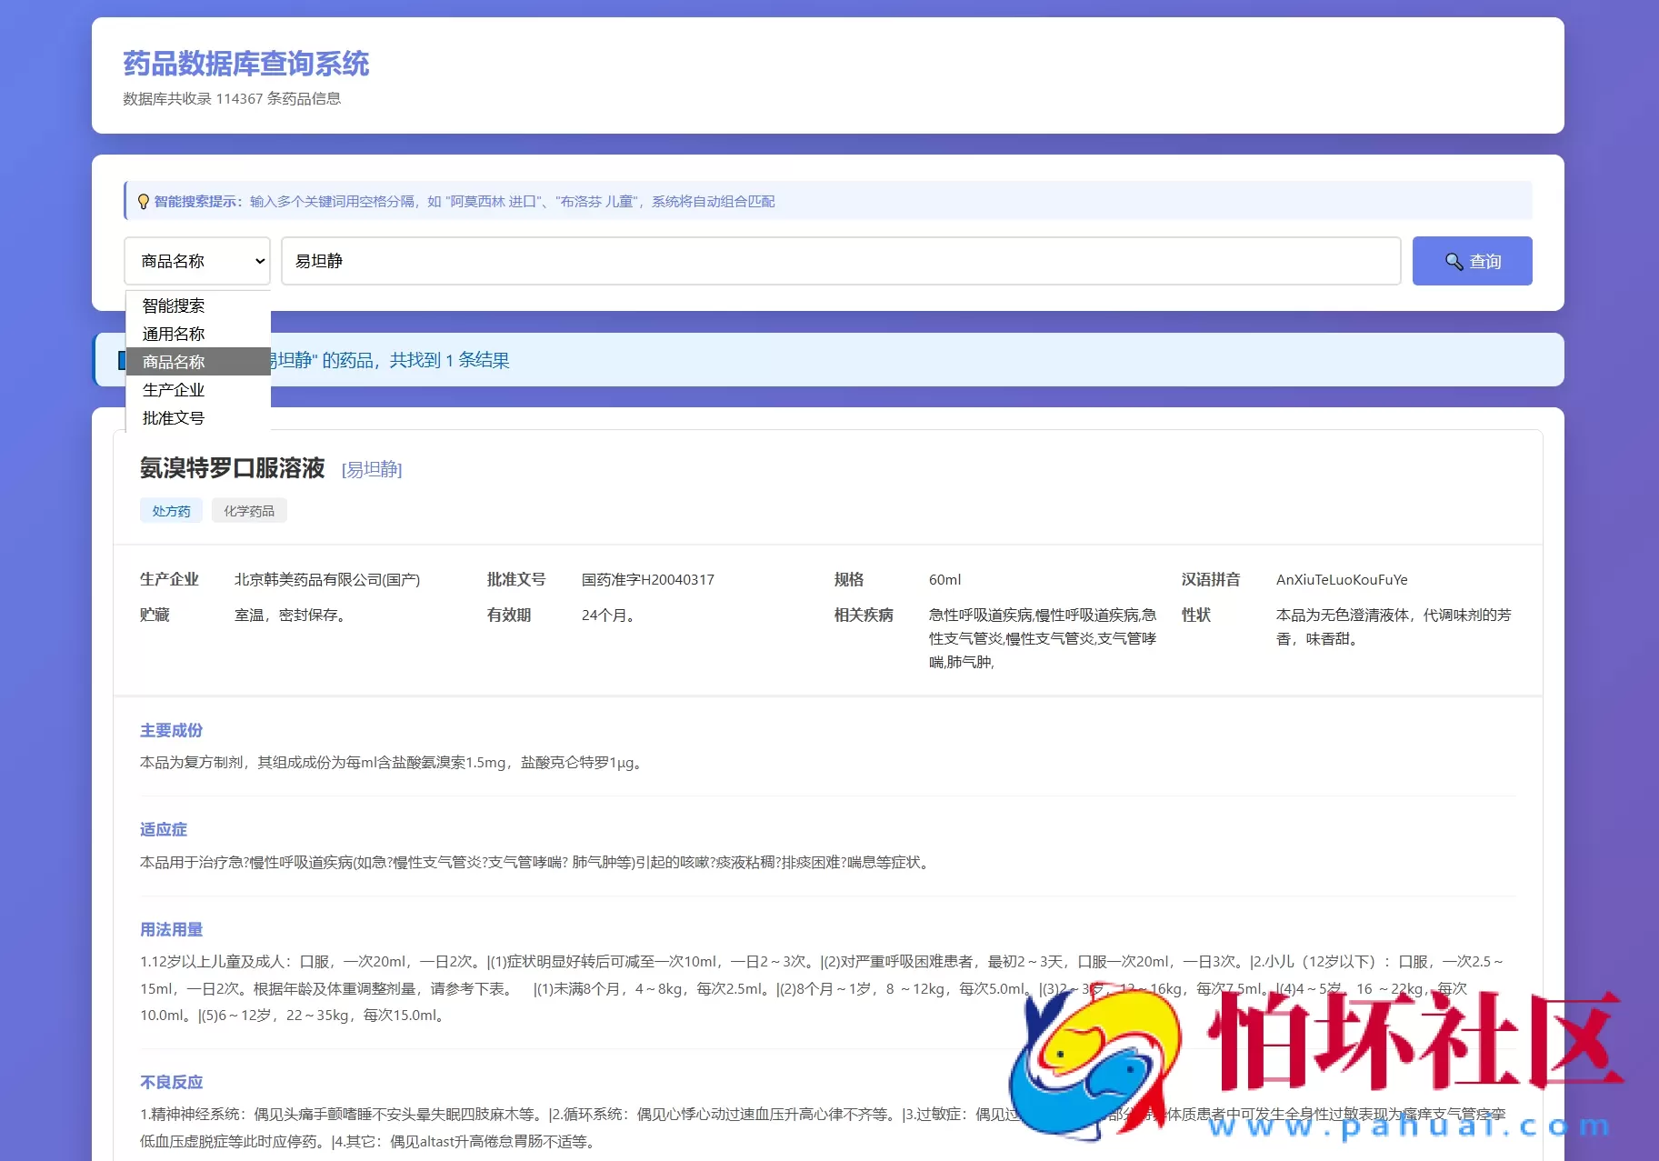Select 批准文号 from the search type list
Image resolution: width=1659 pixels, height=1161 pixels.
[173, 417]
